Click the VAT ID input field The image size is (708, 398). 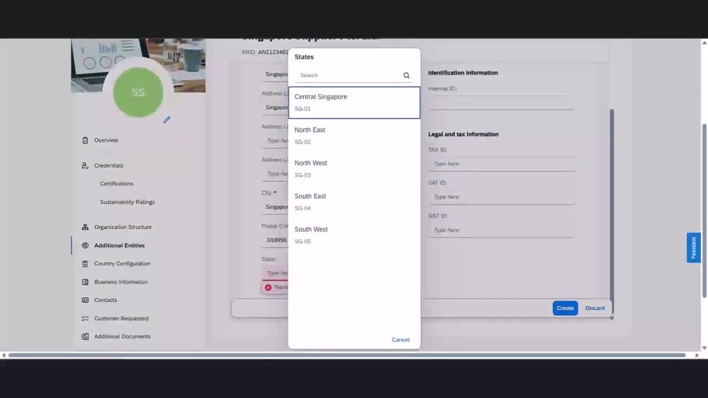(502, 197)
